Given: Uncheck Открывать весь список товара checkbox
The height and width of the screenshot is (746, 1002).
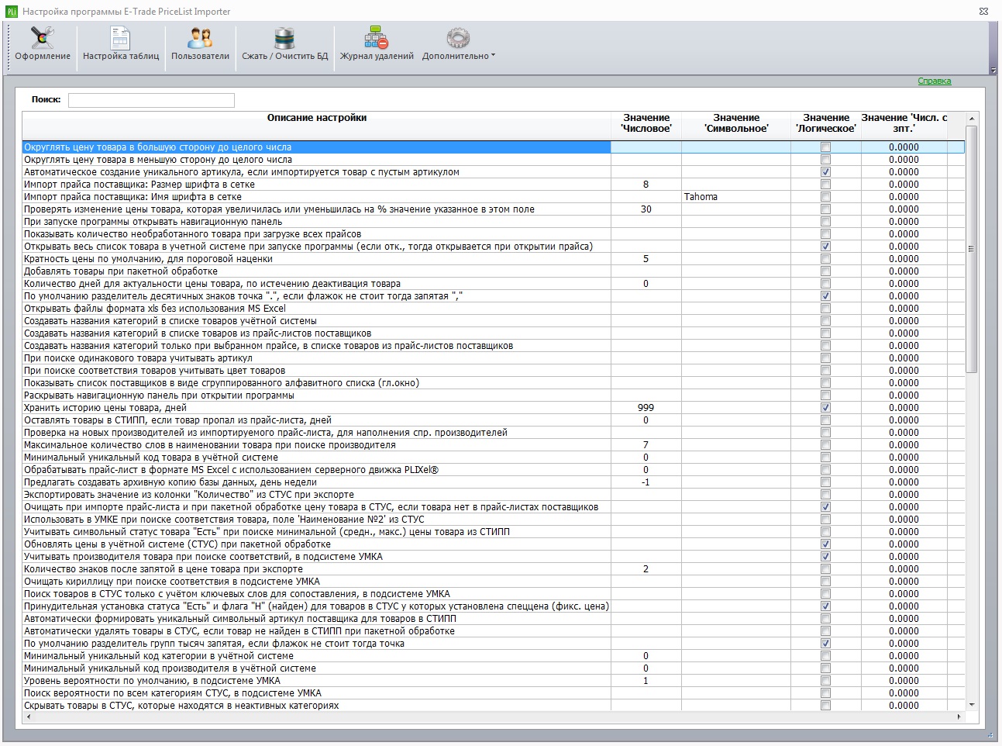Looking at the screenshot, I should 825,247.
